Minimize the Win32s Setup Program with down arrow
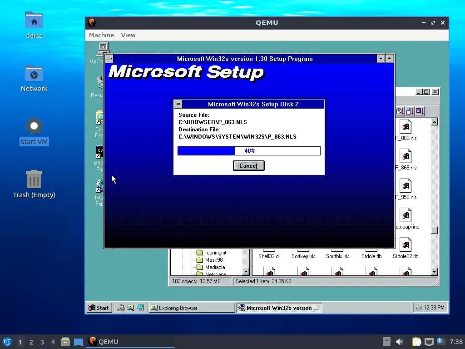 (x=381, y=59)
